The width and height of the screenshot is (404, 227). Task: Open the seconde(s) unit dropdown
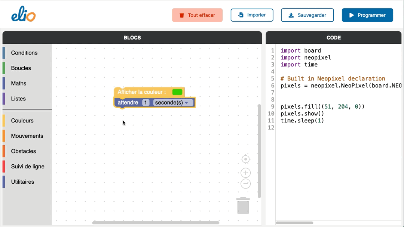[174, 103]
